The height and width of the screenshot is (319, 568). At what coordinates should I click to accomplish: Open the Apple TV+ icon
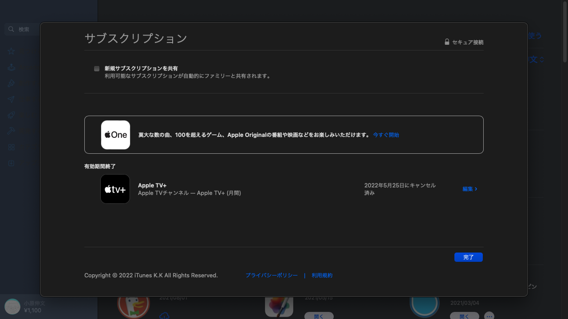115,189
